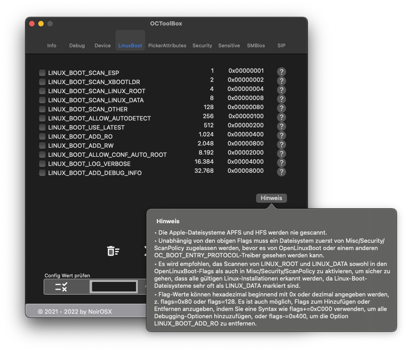Image resolution: width=413 pixels, height=351 pixels.
Task: Toggle LINUX_BOOT_SCAN_LINUX_ROOT checkbox
Action: tap(42, 91)
